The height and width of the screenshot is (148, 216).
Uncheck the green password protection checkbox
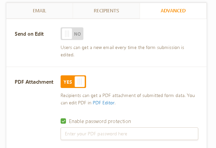point(63,121)
